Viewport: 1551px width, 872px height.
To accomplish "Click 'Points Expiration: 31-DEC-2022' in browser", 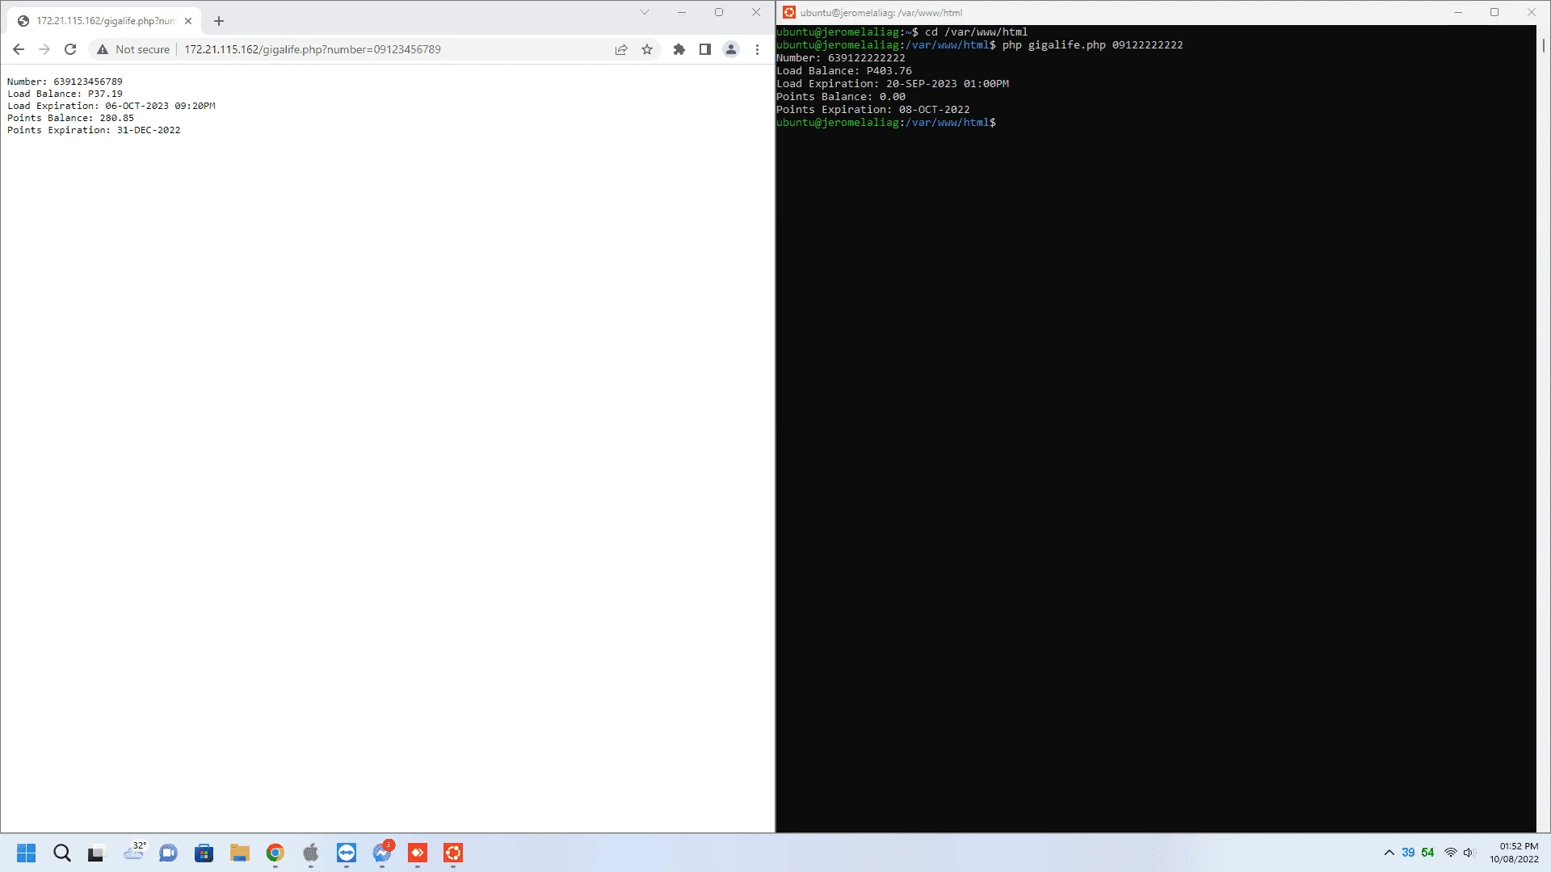I will (94, 130).
